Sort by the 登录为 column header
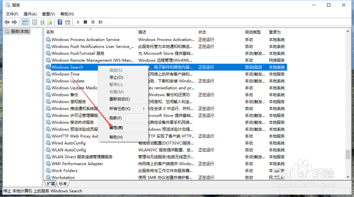The image size is (354, 197). click(x=277, y=32)
